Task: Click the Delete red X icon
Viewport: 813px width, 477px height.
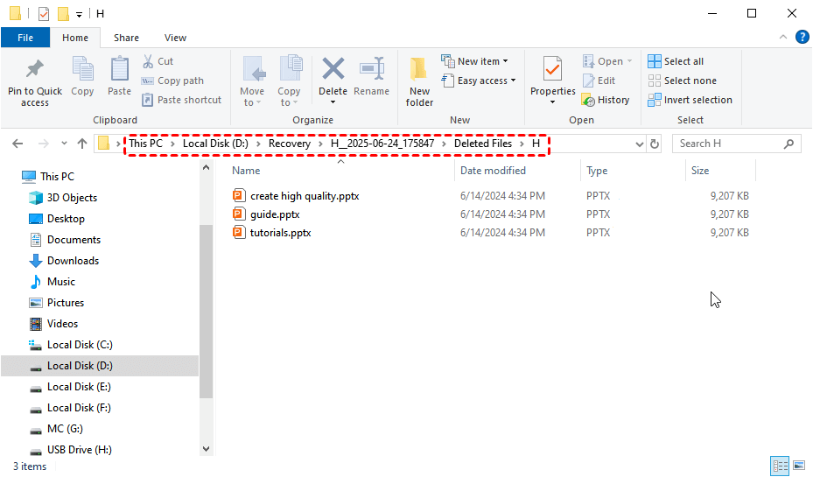Action: [x=333, y=69]
